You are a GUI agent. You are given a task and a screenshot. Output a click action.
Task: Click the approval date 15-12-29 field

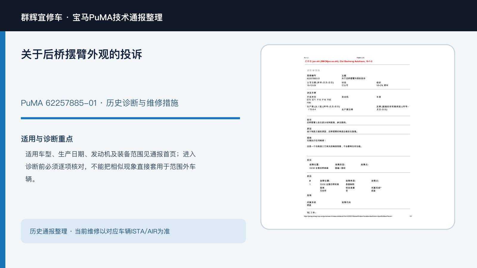pyautogui.click(x=311, y=85)
